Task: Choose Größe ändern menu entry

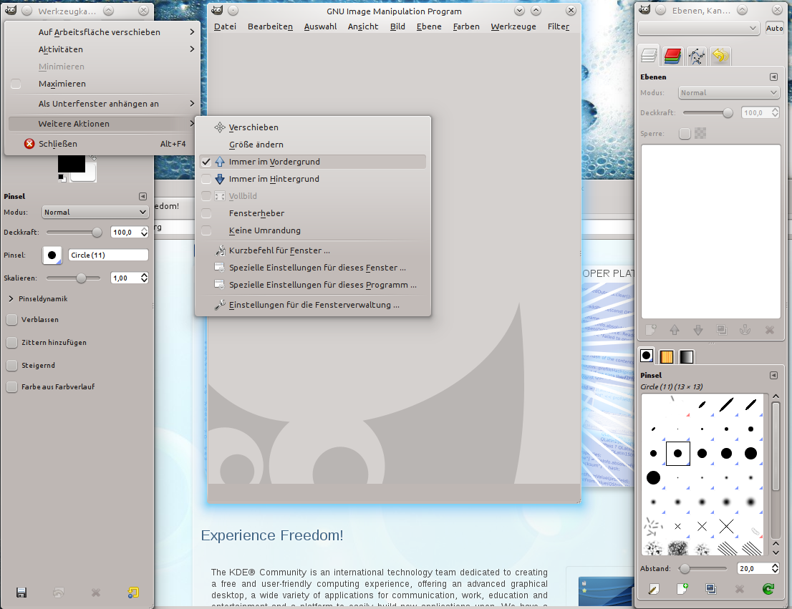Action: tap(313, 145)
